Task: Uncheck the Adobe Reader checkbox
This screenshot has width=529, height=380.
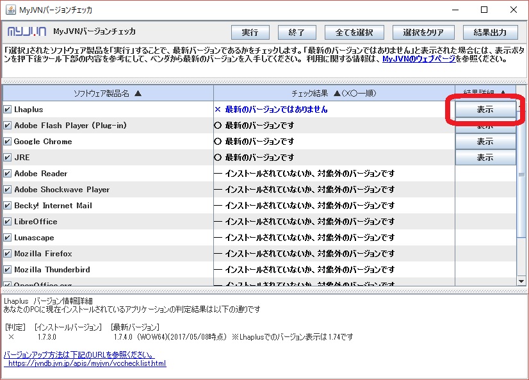Action: (8, 174)
